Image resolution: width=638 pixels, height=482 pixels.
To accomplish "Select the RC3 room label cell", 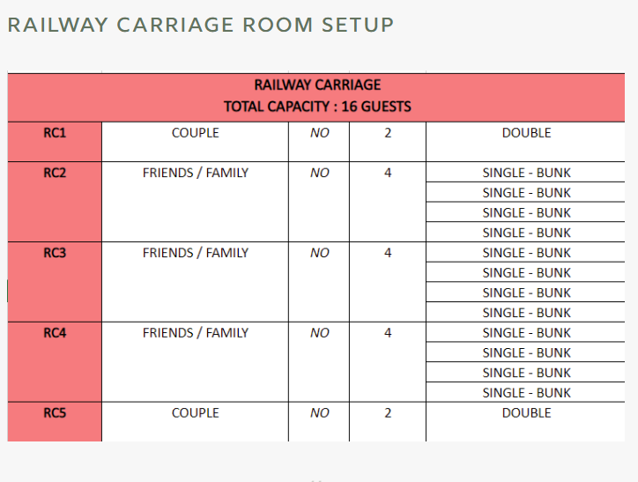I will click(x=55, y=282).
